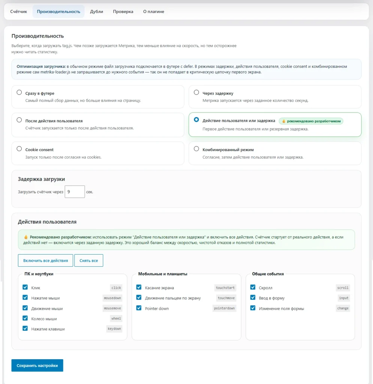
Task: Click the 'wheel' event code tag
Action: tap(116, 319)
